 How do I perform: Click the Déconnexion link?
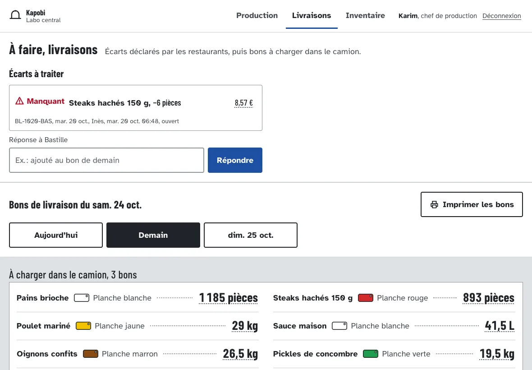coord(501,16)
